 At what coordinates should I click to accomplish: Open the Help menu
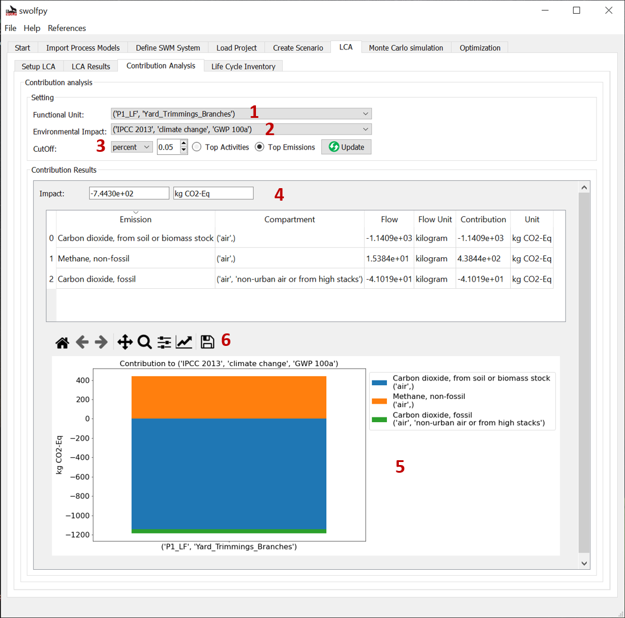tap(32, 29)
